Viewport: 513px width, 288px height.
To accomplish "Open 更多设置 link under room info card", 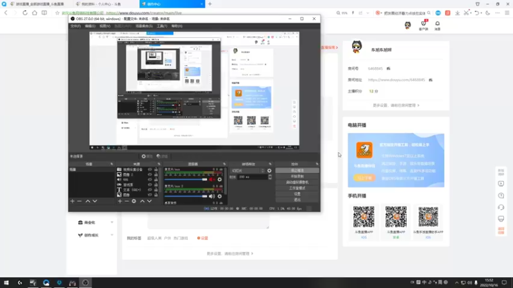I will coord(396,106).
